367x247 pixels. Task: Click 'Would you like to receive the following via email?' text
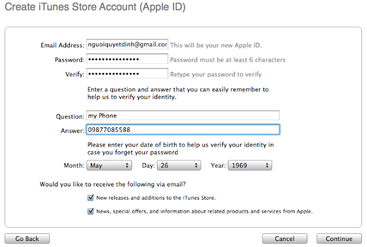tap(113, 184)
